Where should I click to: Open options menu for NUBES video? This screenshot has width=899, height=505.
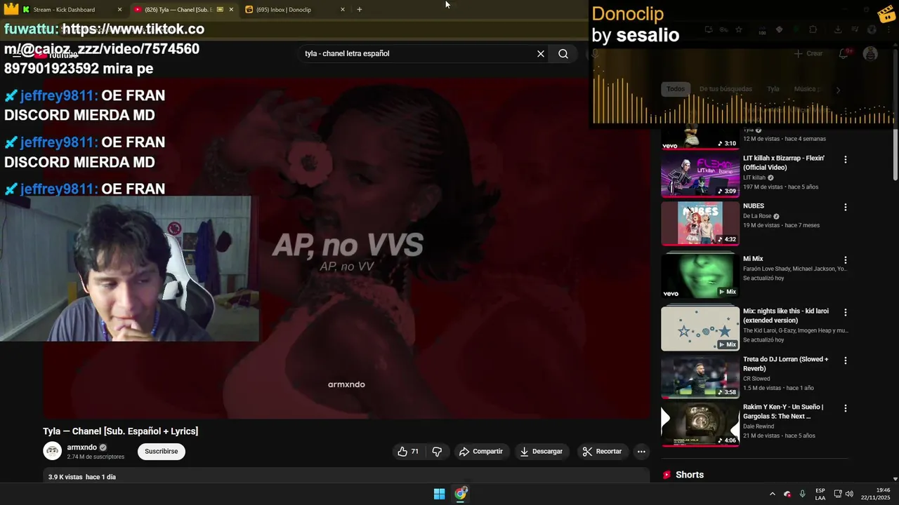pyautogui.click(x=846, y=208)
